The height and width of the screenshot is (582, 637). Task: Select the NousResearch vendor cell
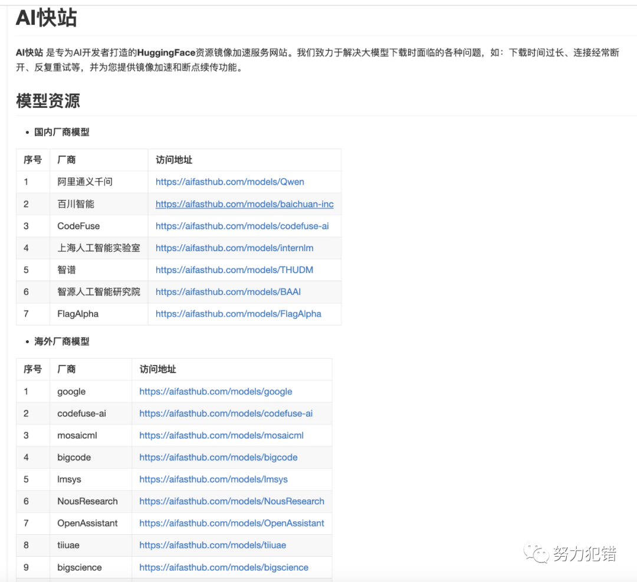point(91,501)
